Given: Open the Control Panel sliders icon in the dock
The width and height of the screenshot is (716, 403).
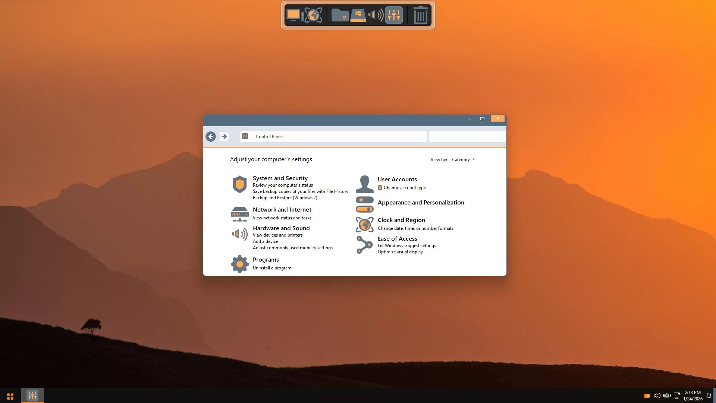Looking at the screenshot, I should pos(394,15).
